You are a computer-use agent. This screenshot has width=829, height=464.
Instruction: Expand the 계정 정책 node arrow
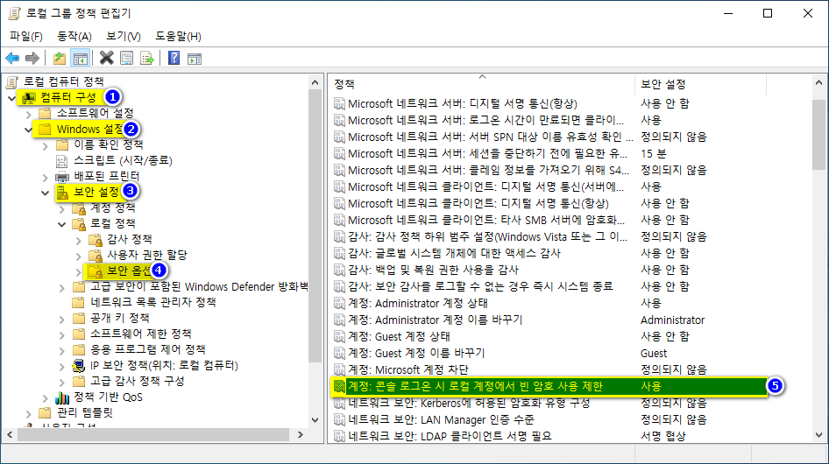coord(62,208)
